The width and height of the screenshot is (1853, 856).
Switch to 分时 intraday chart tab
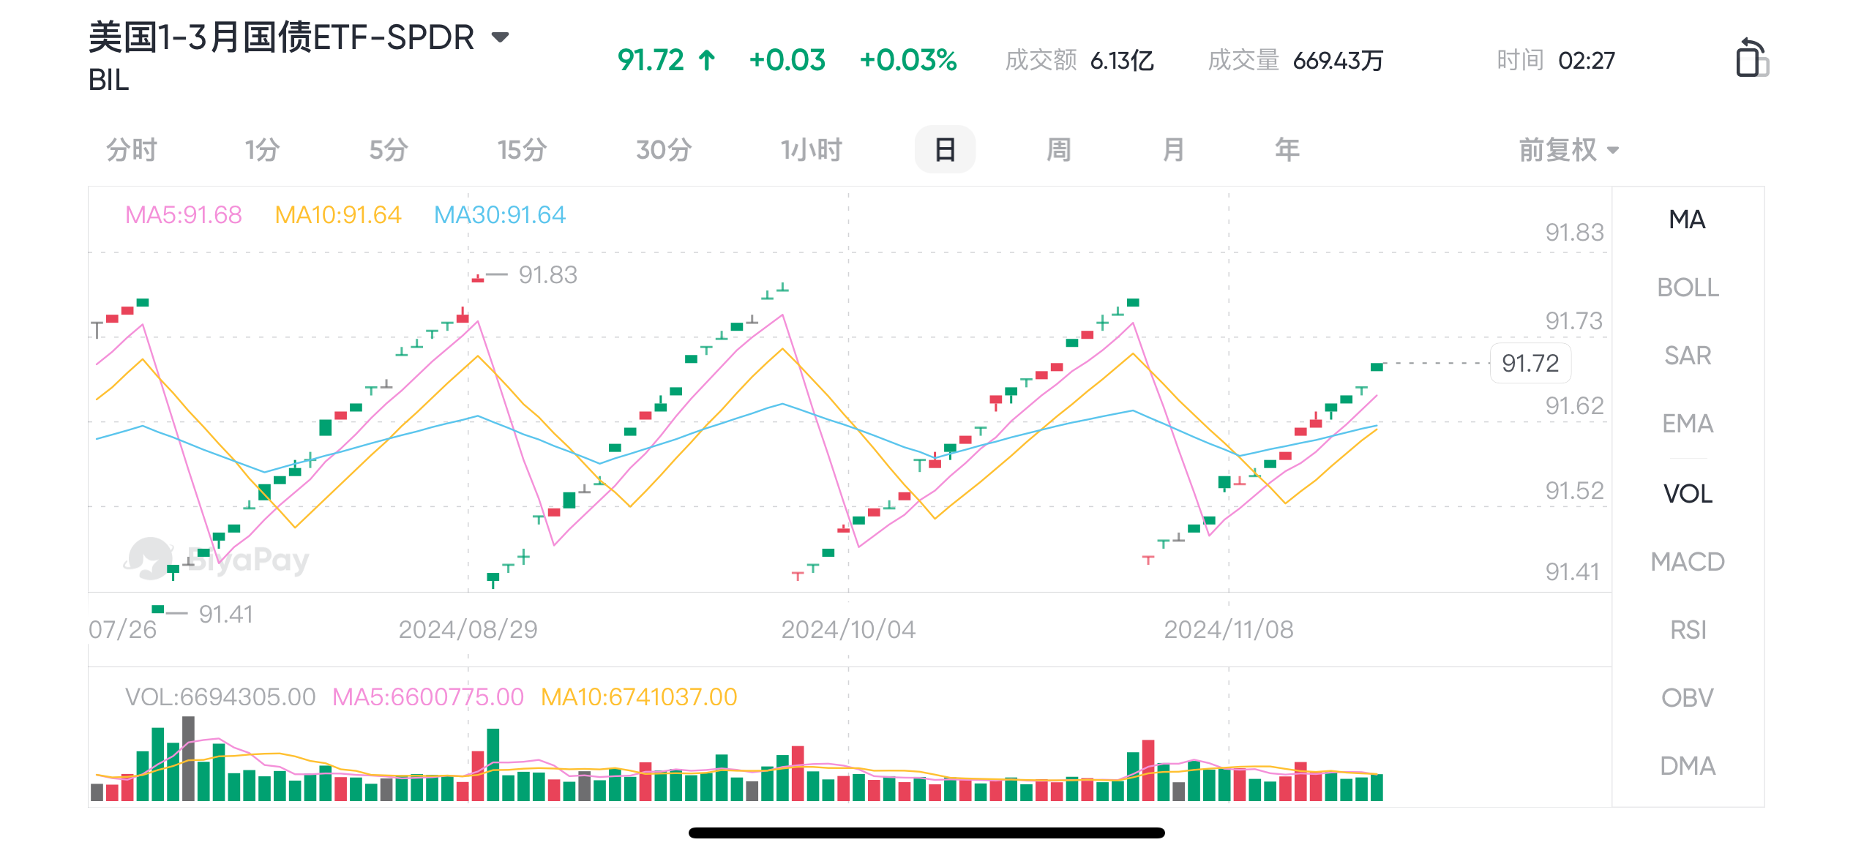[132, 150]
